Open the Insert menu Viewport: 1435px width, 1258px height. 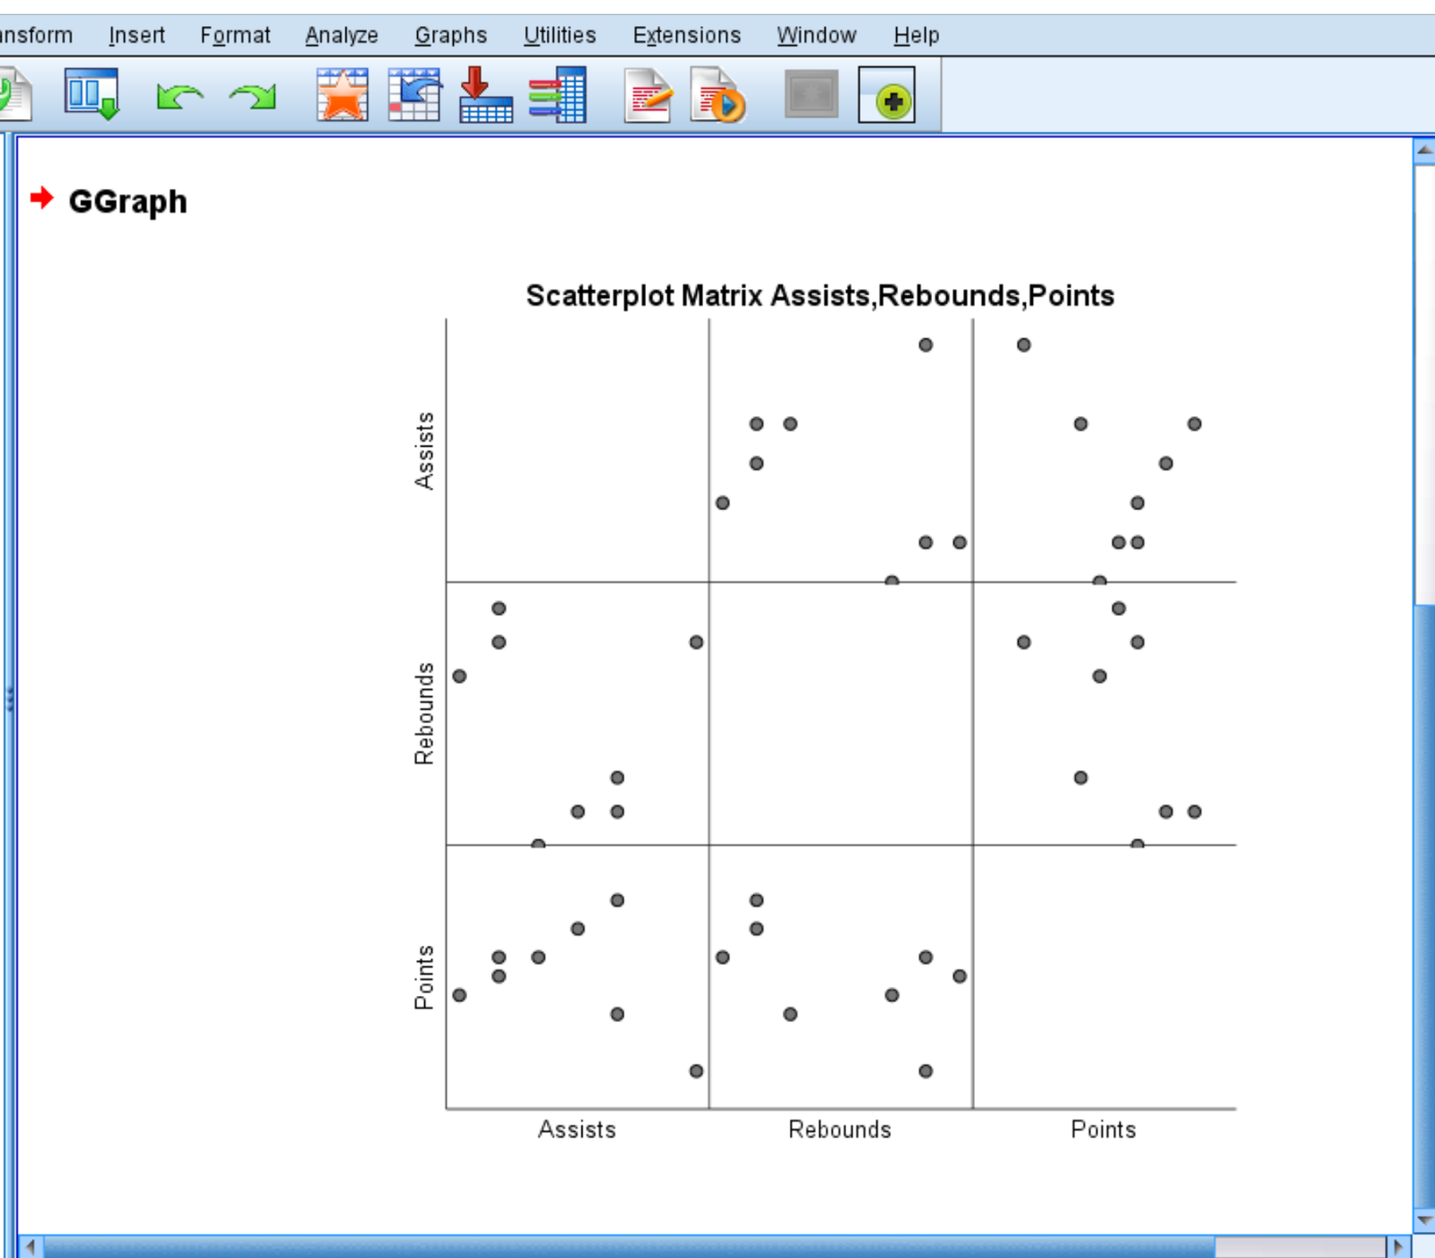click(x=136, y=35)
